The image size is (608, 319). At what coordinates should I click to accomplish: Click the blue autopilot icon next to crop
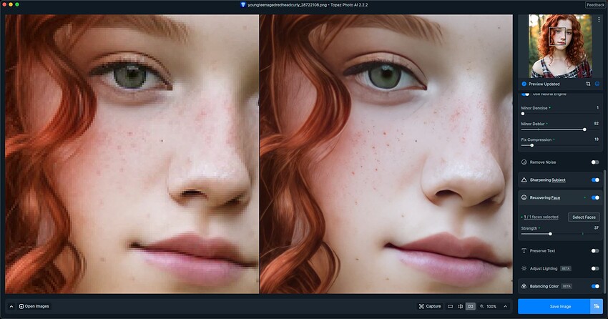[x=597, y=84]
